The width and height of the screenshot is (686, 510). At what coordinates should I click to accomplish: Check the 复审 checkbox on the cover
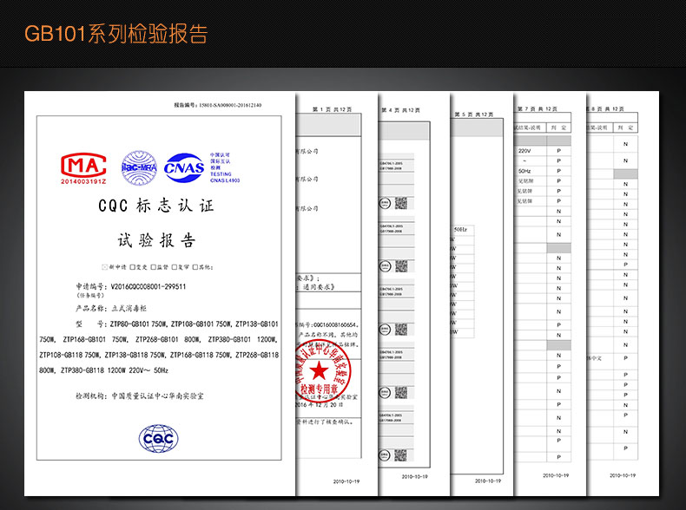point(174,266)
